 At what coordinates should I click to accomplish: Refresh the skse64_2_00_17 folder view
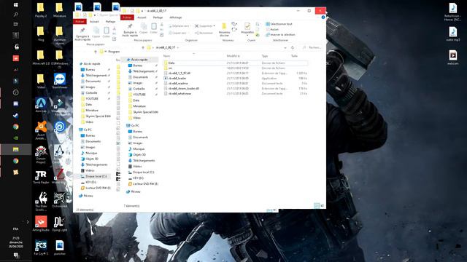tap(293, 47)
